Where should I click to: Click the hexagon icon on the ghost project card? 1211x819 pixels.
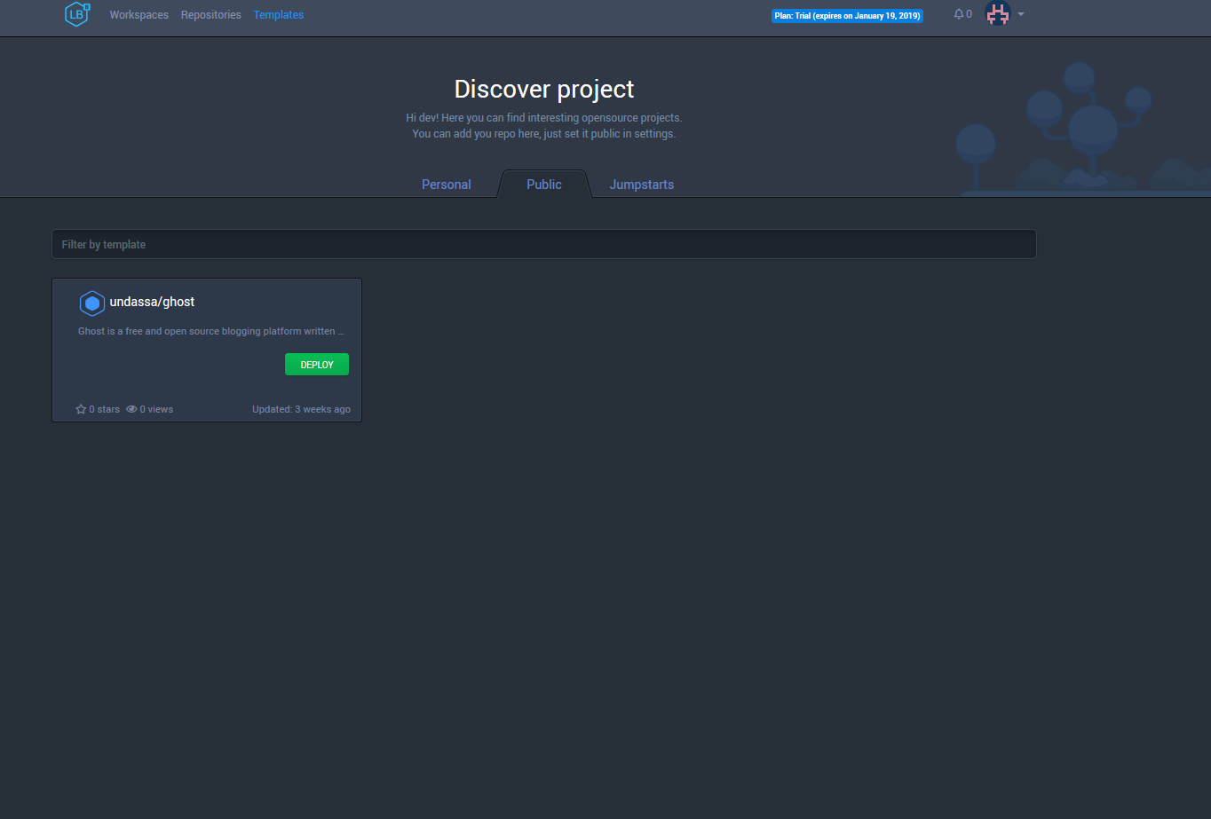tap(91, 303)
